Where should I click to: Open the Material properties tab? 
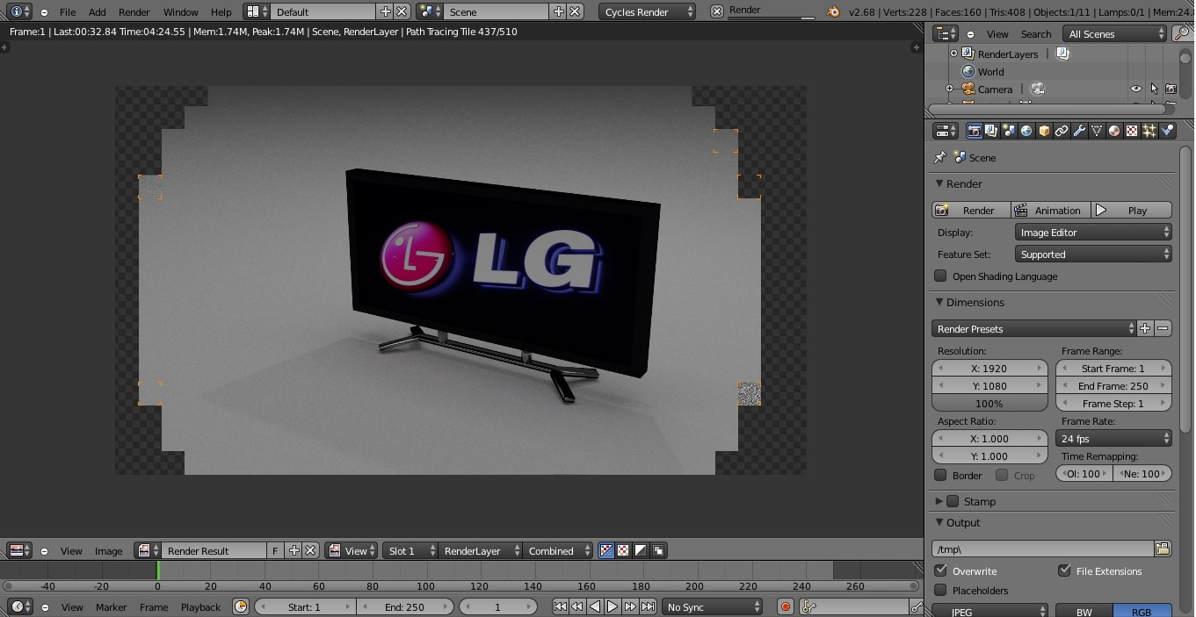pos(1114,131)
